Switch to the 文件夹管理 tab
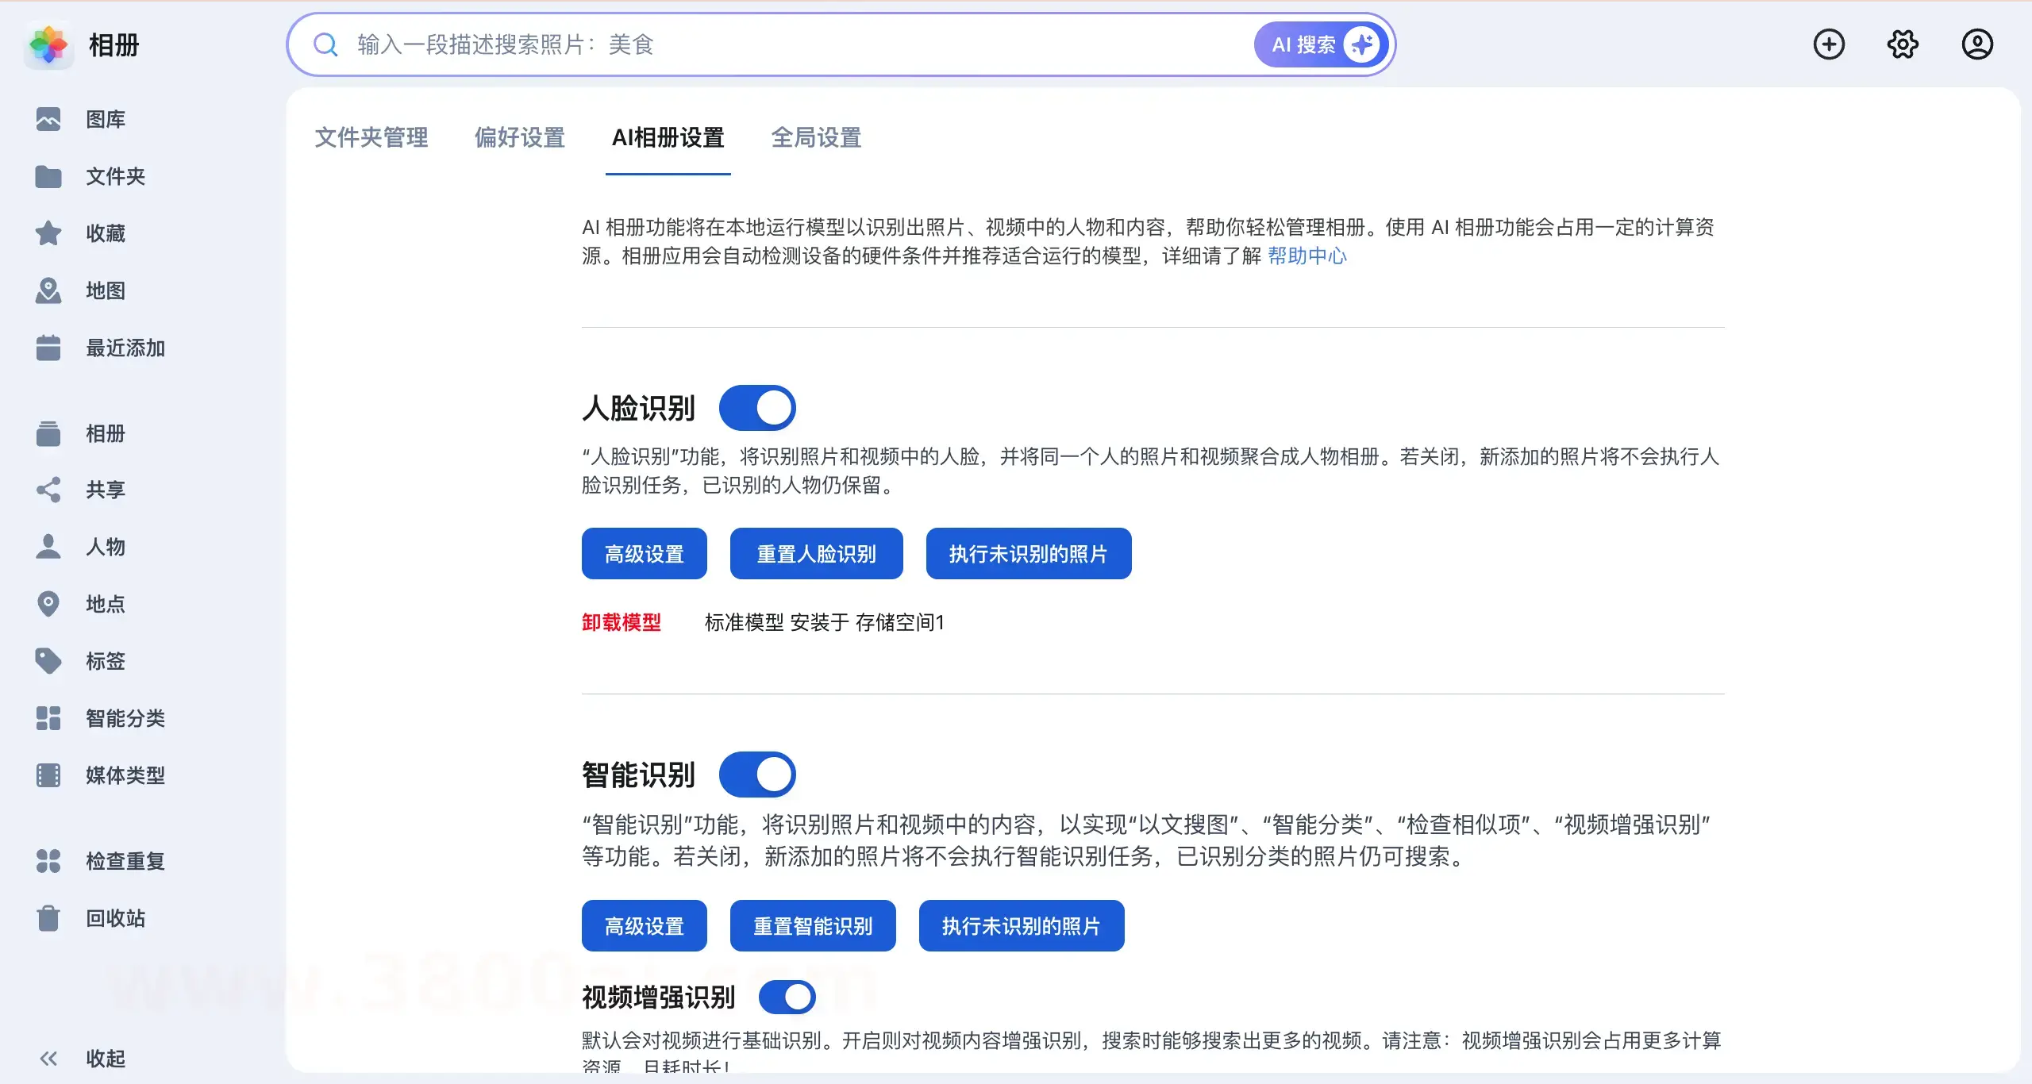 [371, 138]
